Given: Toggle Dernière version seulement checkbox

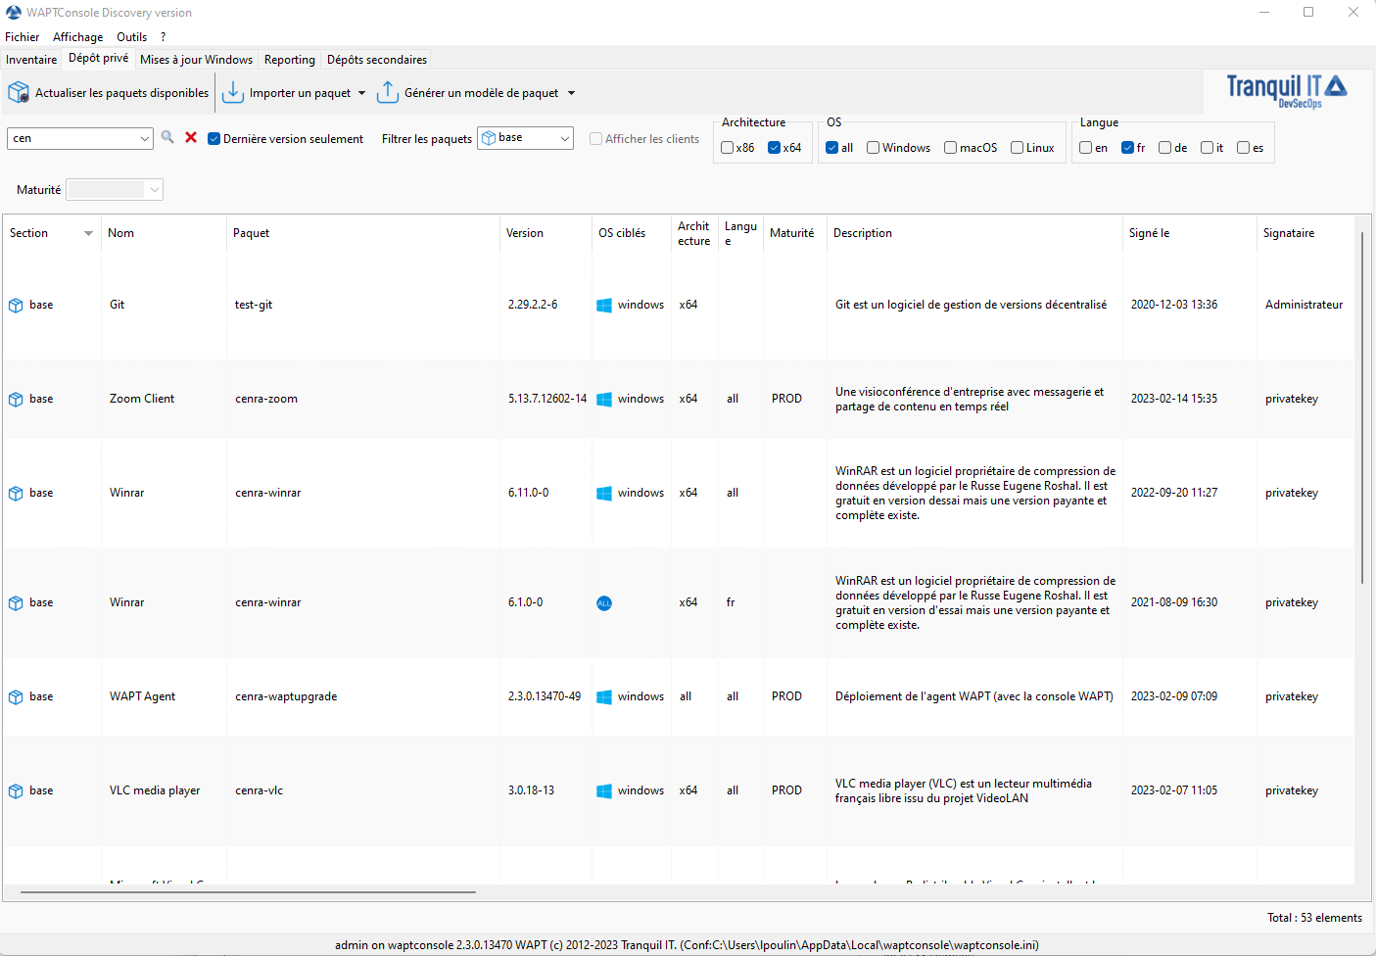Looking at the screenshot, I should 214,139.
